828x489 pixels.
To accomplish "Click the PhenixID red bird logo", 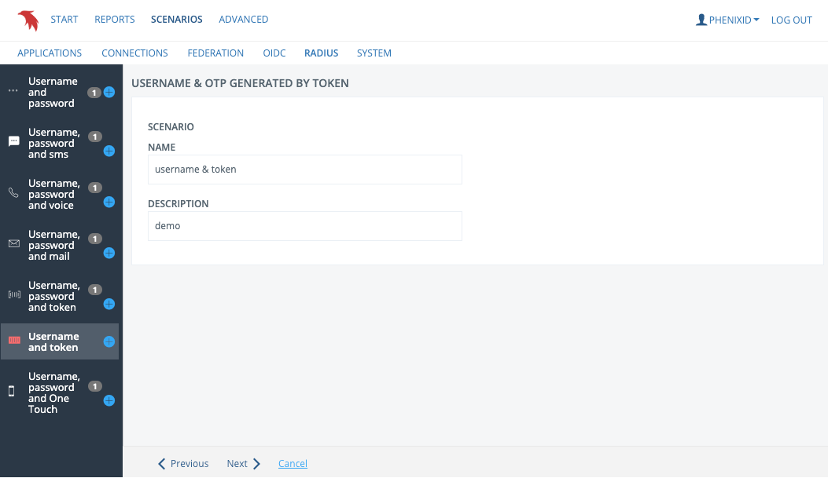I will point(28,20).
